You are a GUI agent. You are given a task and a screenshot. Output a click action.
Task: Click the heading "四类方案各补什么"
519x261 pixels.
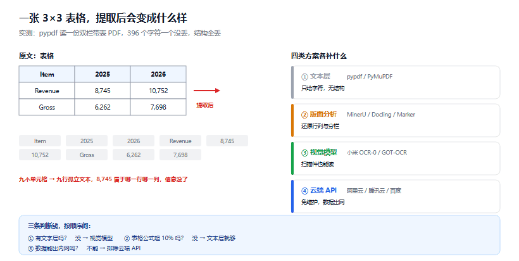(x=319, y=56)
